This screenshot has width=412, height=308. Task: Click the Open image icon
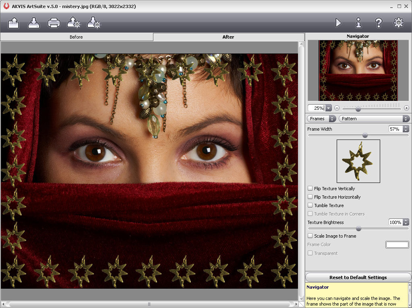coord(14,23)
